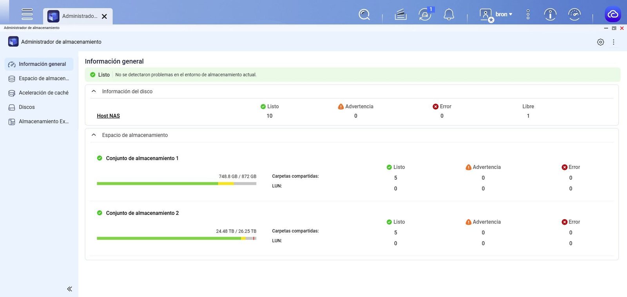Click the user avatar icon
Image resolution: width=627 pixels, height=297 pixels.
pos(486,15)
